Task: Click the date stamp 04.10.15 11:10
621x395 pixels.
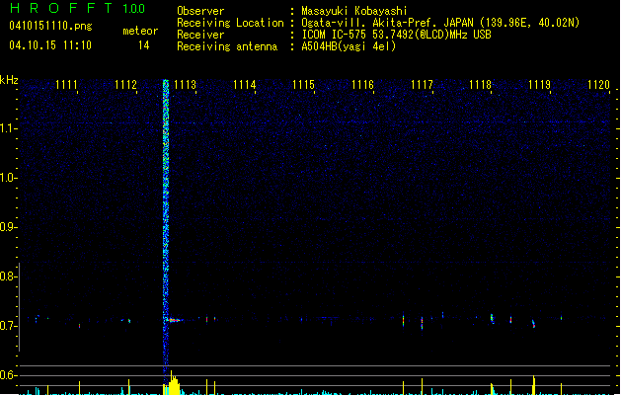Action: tap(50, 45)
